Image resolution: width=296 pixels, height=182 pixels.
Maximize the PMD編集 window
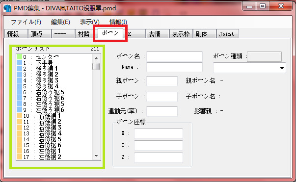263,6
